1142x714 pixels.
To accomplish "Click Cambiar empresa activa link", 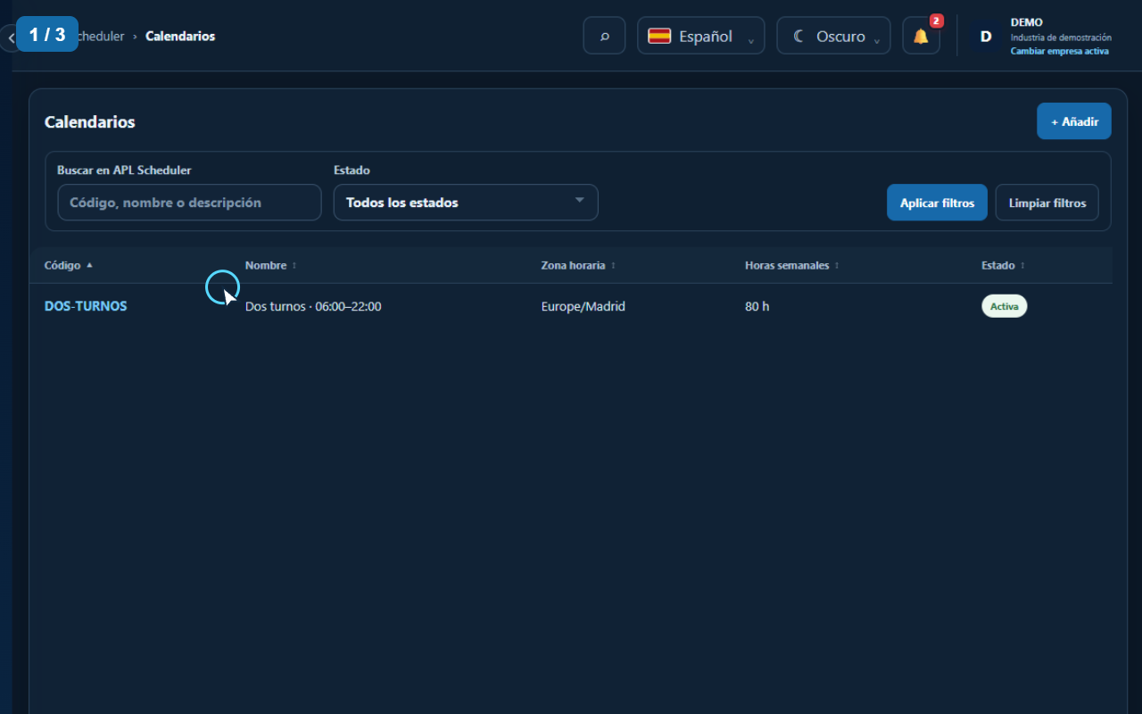I will pyautogui.click(x=1060, y=52).
